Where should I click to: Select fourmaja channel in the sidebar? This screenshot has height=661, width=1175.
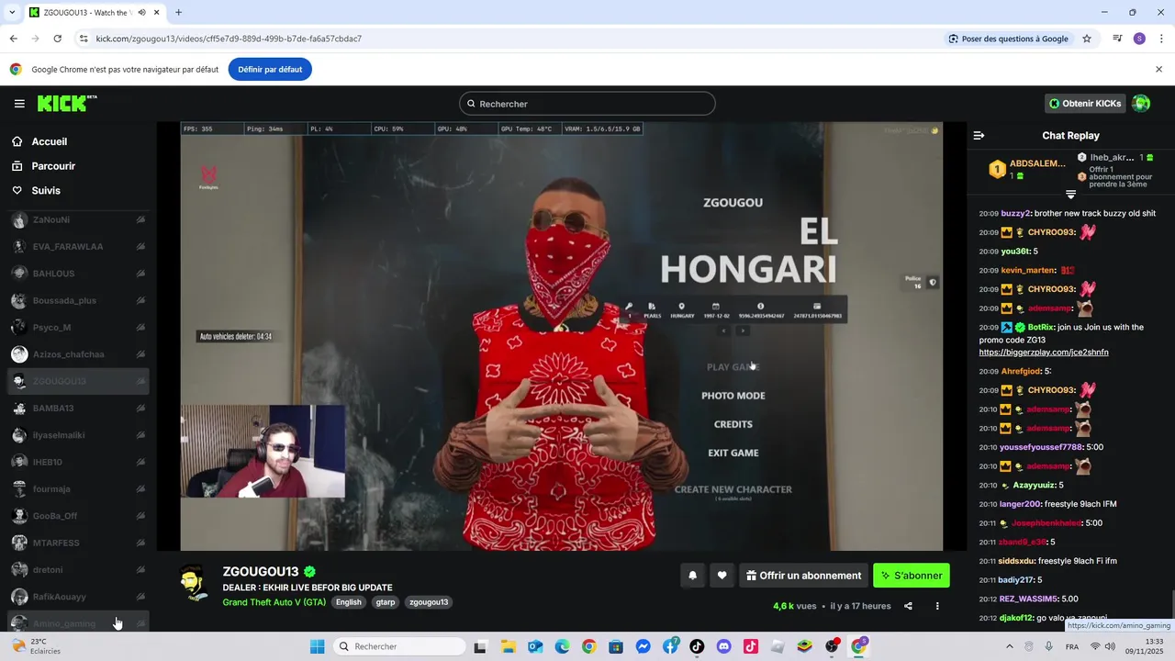click(78, 489)
